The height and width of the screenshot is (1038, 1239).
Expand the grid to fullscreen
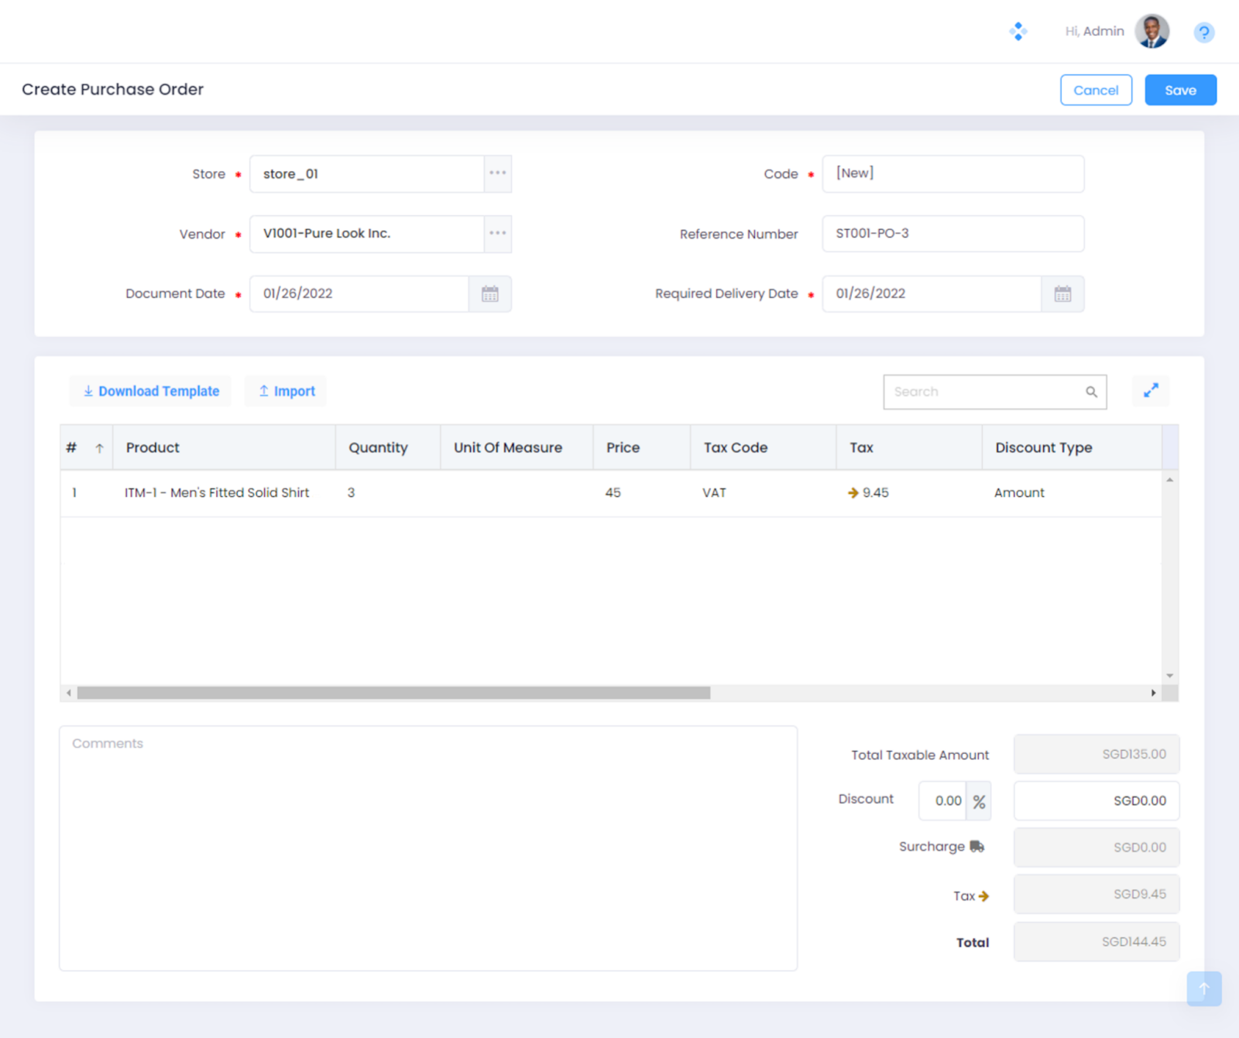1151,391
